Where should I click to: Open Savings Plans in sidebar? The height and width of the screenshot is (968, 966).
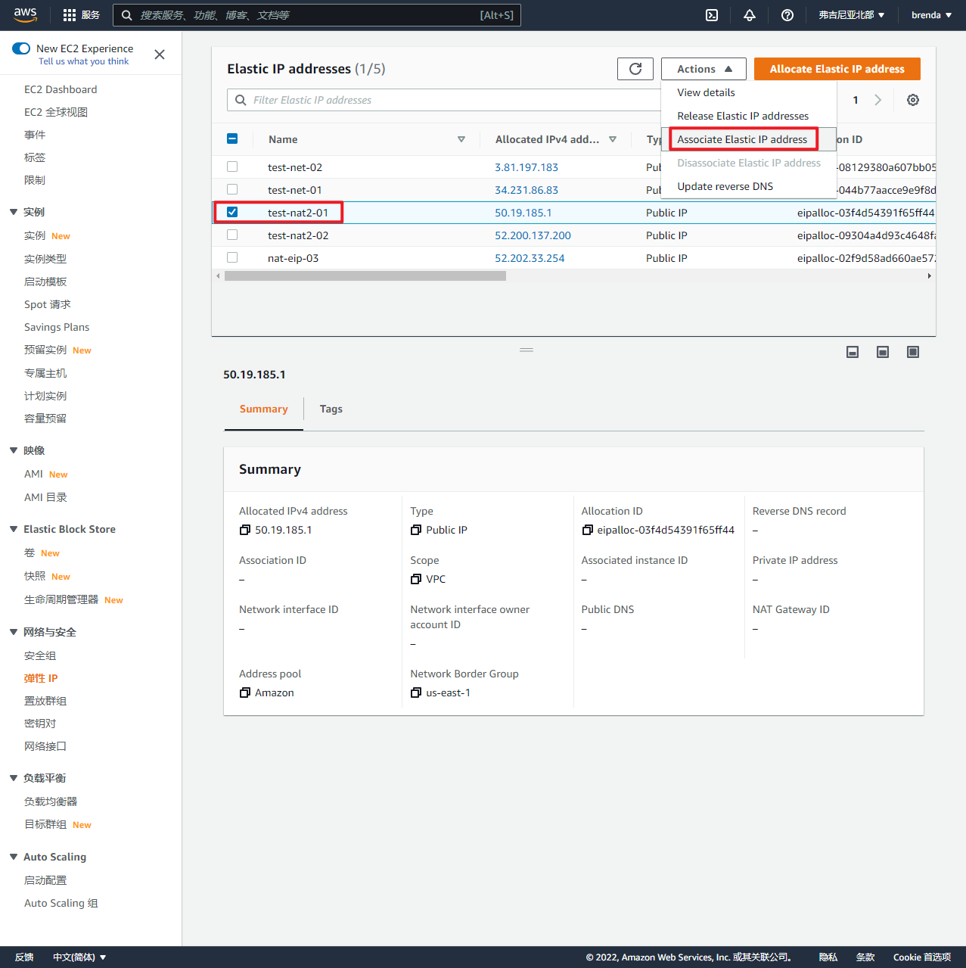57,327
